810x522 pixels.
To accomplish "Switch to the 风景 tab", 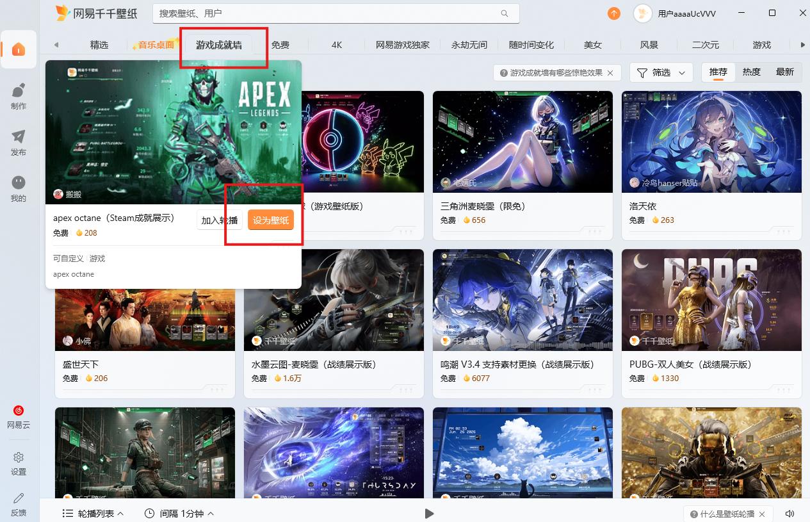I will tap(649, 45).
